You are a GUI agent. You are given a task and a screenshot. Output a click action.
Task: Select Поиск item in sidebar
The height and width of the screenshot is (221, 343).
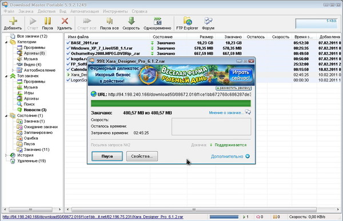pos(29,104)
